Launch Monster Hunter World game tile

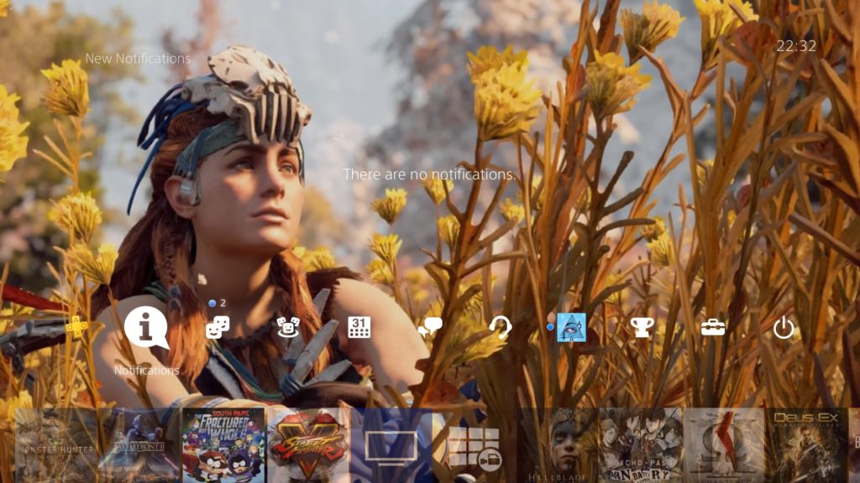tap(55, 445)
